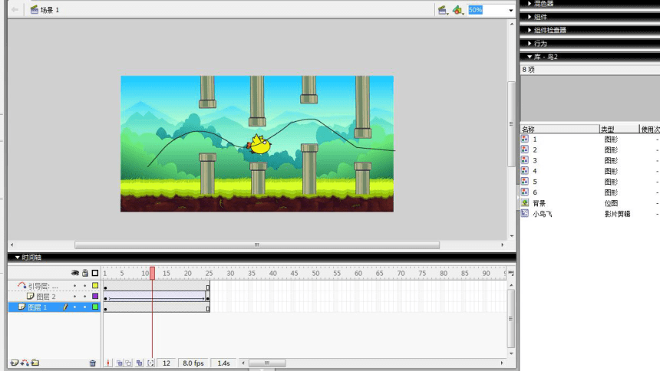660x371 pixels.
Task: Toggle lock dot of 引导层 layer
Action: pyautogui.click(x=85, y=286)
